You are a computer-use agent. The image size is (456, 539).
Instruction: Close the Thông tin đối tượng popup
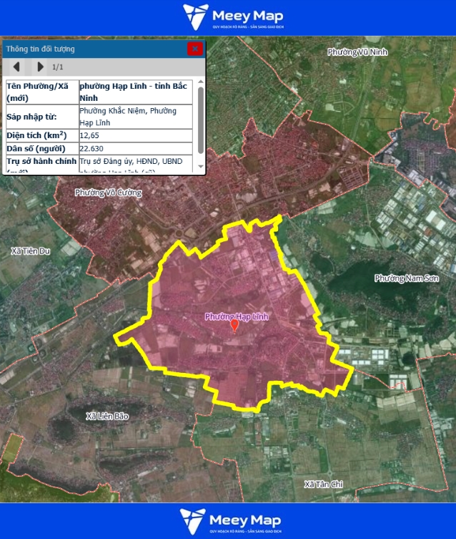click(x=194, y=49)
